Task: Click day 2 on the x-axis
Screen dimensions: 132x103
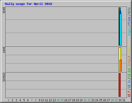Action: click(12, 100)
